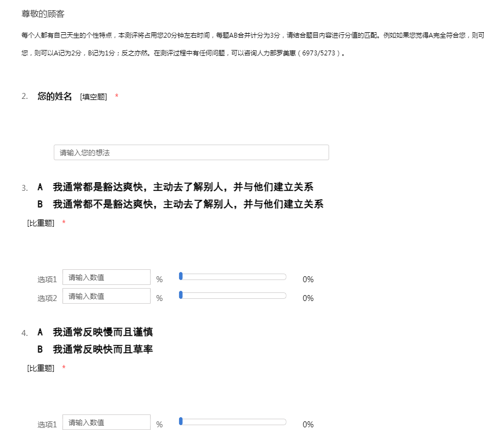Click the contact number text '6973/5273'
This screenshot has height=430, width=484.
click(318, 53)
